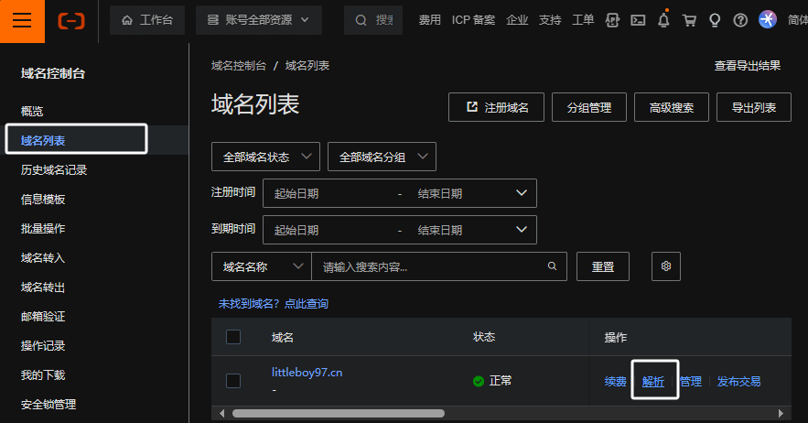Expand the 账号全部资源 dropdown
The width and height of the screenshot is (808, 423).
[259, 20]
